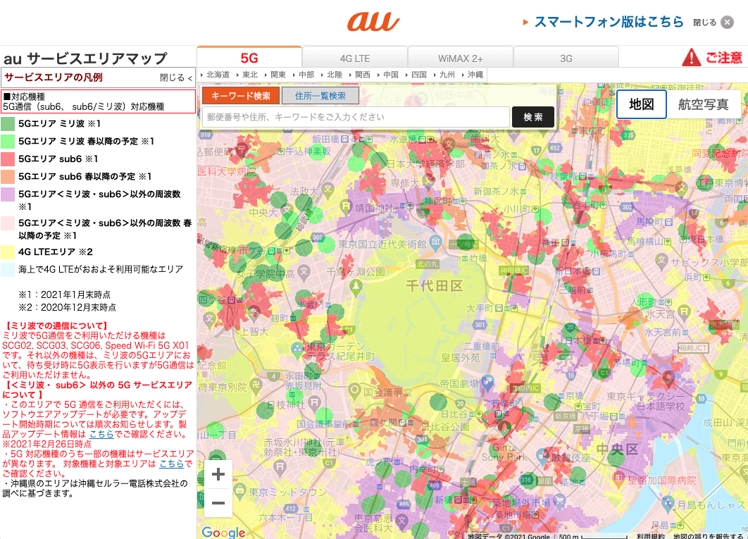Click 5Gエリア ミリ波 green legend swatch
The width and height of the screenshot is (748, 539).
click(x=8, y=123)
